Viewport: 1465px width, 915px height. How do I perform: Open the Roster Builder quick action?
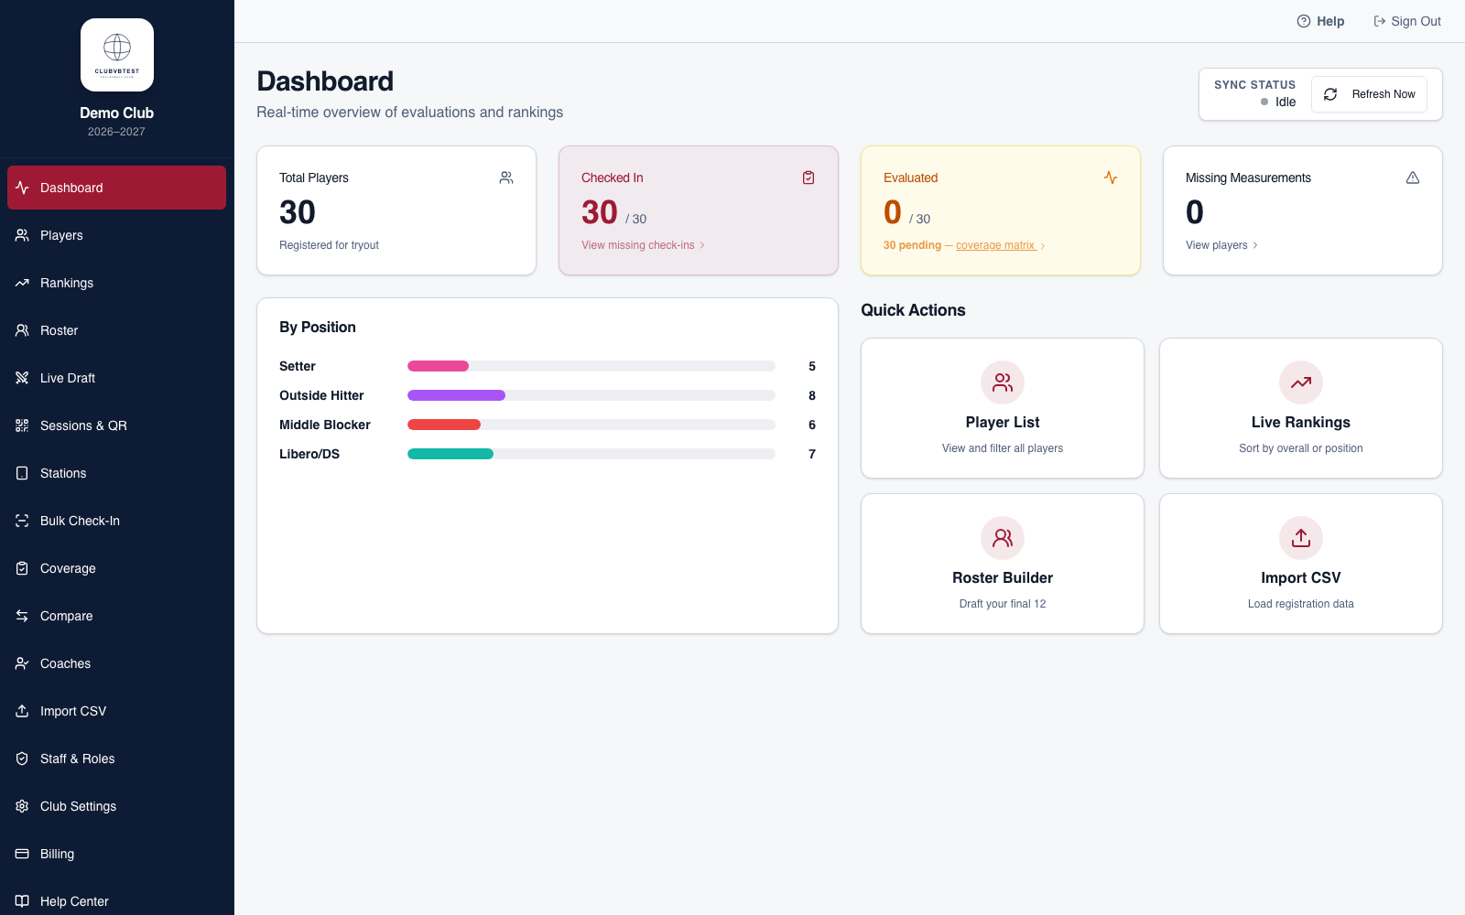(1003, 564)
